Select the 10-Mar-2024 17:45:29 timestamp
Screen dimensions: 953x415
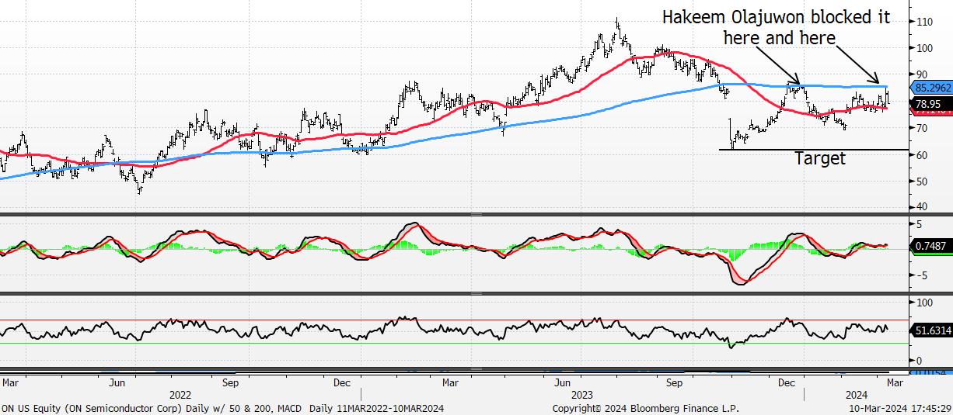click(x=899, y=408)
